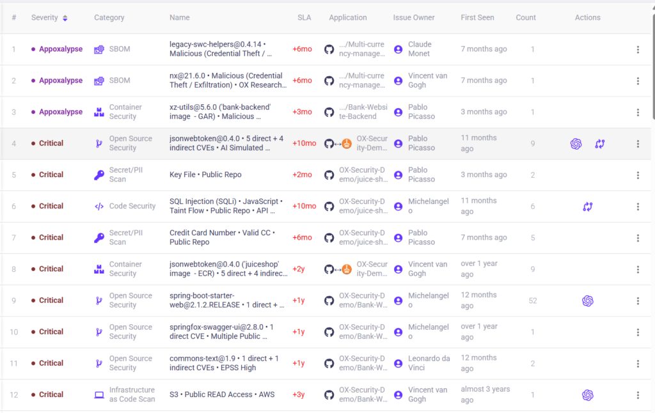The width and height of the screenshot is (655, 413).
Task: Click the Container Security icon in row 8
Action: [x=99, y=269]
